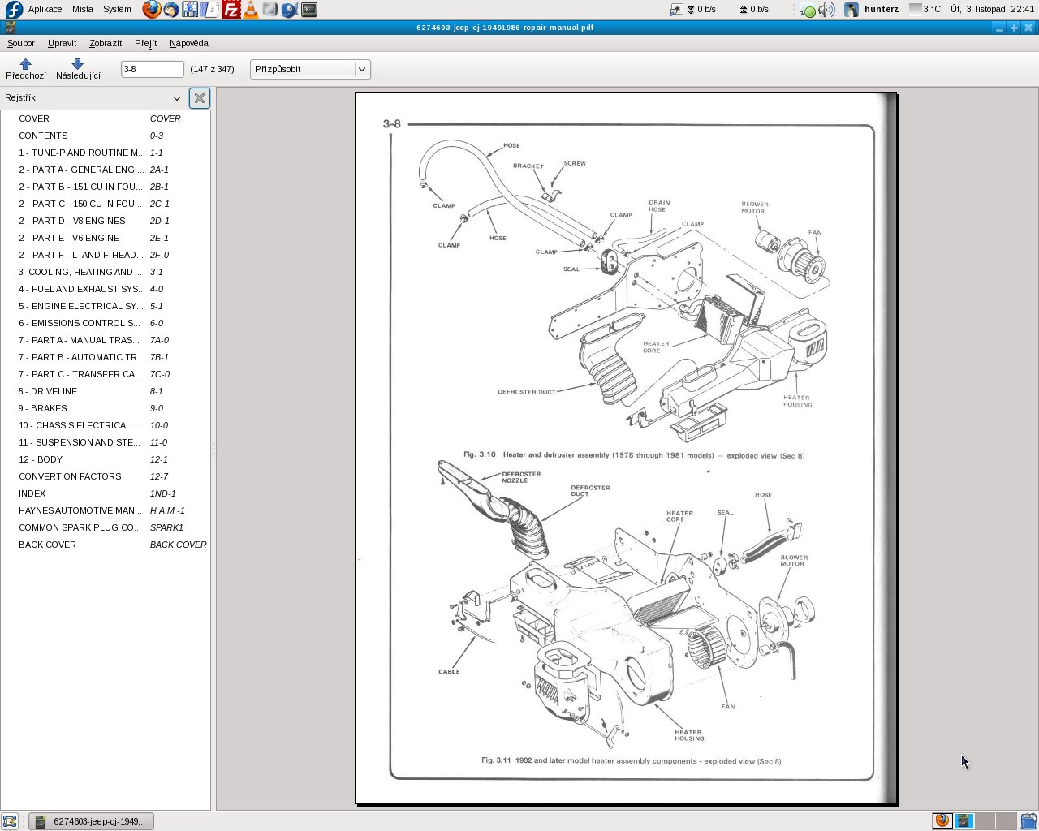Close the index side panel
1039x831 pixels.
click(199, 98)
